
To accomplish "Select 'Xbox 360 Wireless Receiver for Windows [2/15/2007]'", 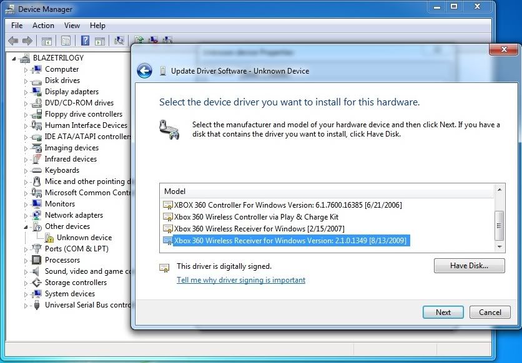I will [254, 229].
